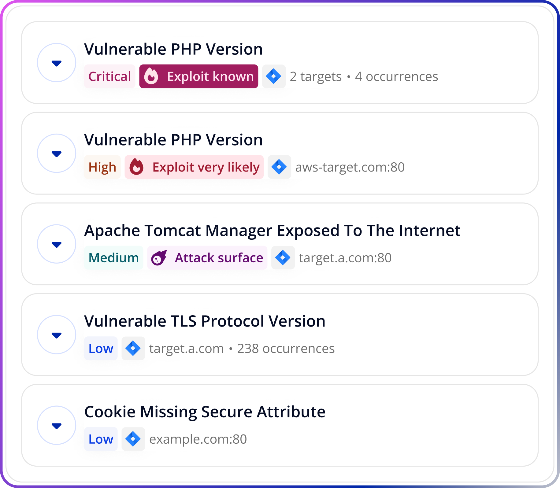Click the comet icon in Attack surface badge
This screenshot has width=560, height=488.
pos(159,257)
